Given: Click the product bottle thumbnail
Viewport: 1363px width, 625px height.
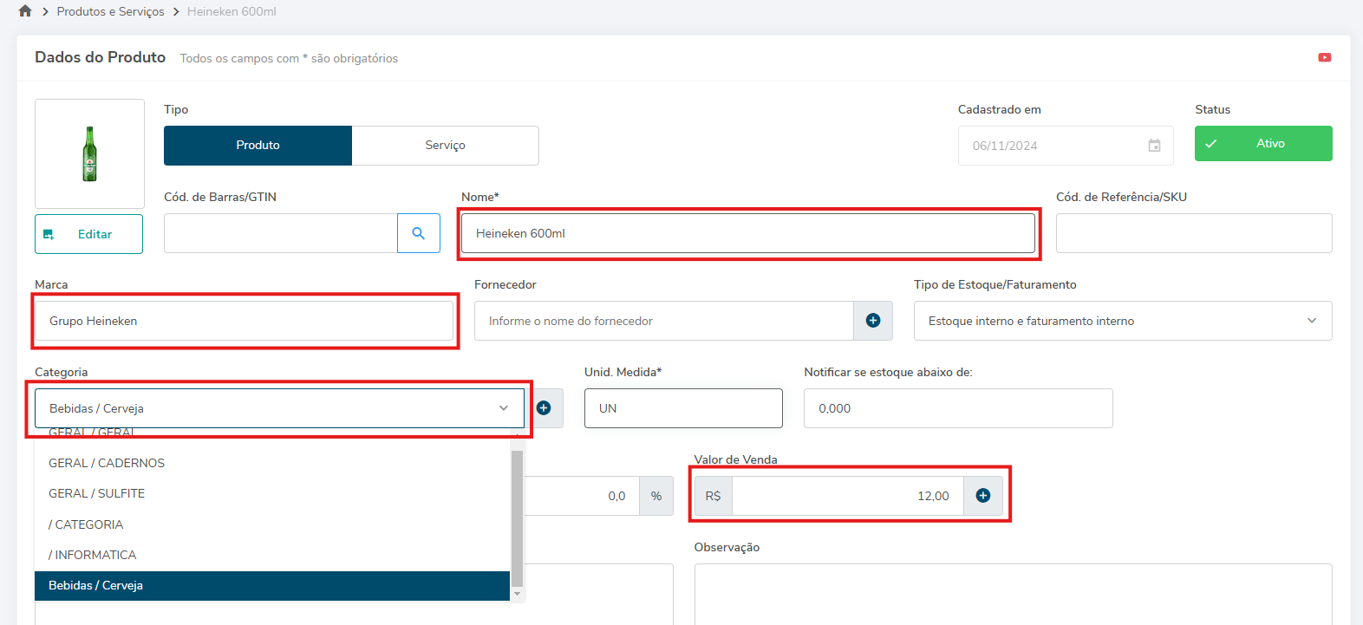Looking at the screenshot, I should pyautogui.click(x=89, y=153).
